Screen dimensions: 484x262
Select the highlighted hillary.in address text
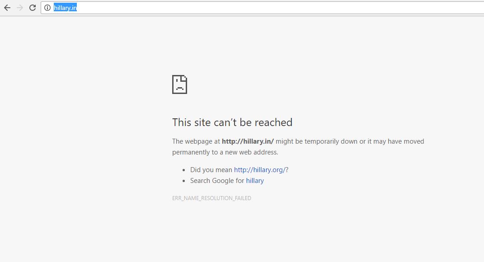pyautogui.click(x=65, y=8)
